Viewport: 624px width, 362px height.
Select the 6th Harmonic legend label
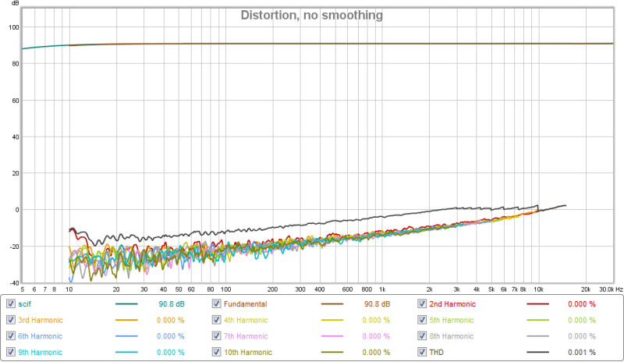pos(40,336)
